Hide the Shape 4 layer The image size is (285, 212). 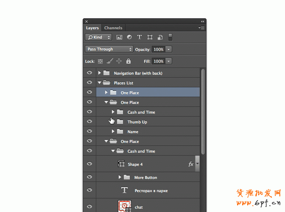coord(89,164)
